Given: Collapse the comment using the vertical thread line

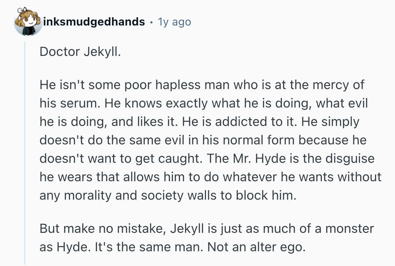Looking at the screenshot, I should (x=25, y=154).
